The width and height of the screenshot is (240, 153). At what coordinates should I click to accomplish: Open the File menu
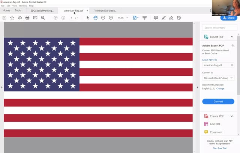click(3, 6)
